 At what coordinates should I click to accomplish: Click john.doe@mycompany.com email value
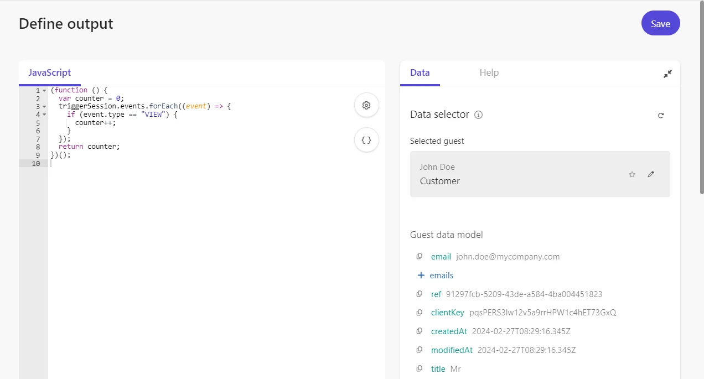coord(508,257)
